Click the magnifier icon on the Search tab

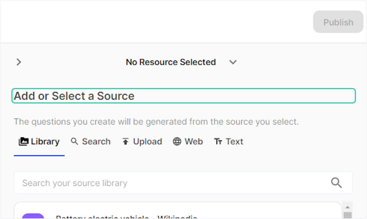[x=74, y=141]
